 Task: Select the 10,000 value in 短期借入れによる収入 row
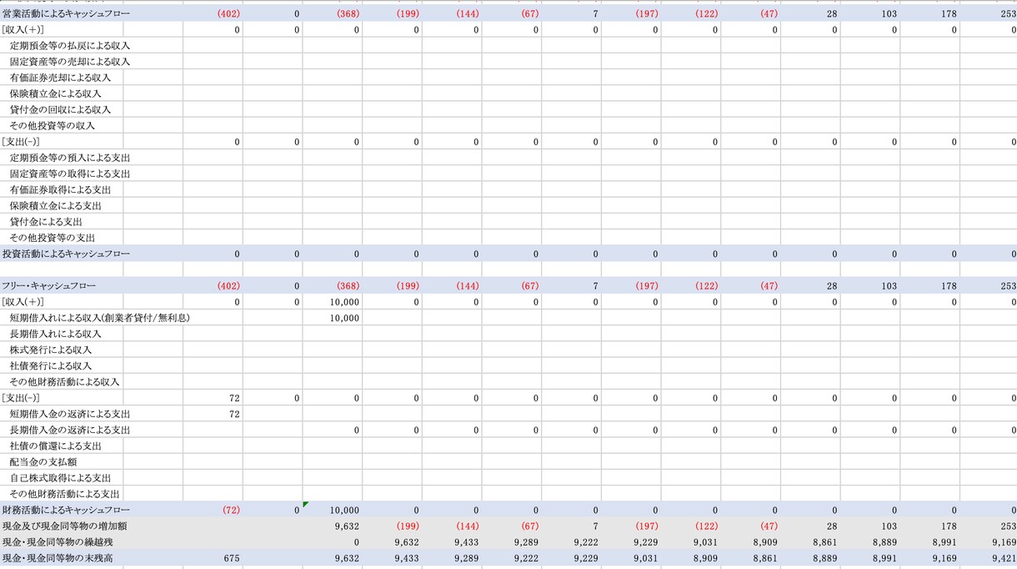point(344,318)
